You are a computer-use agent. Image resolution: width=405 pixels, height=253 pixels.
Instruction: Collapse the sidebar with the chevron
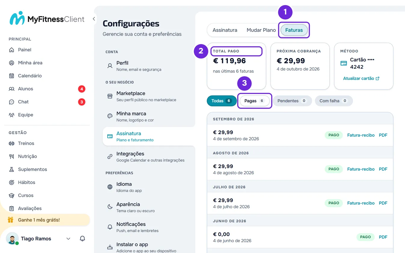click(x=94, y=19)
